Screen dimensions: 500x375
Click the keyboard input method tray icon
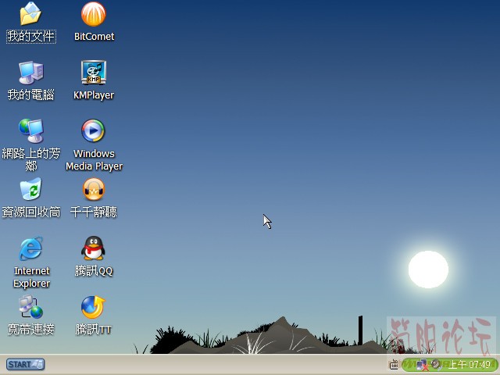394,364
